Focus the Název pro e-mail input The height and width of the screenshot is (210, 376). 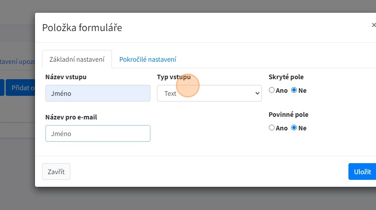pyautogui.click(x=97, y=133)
